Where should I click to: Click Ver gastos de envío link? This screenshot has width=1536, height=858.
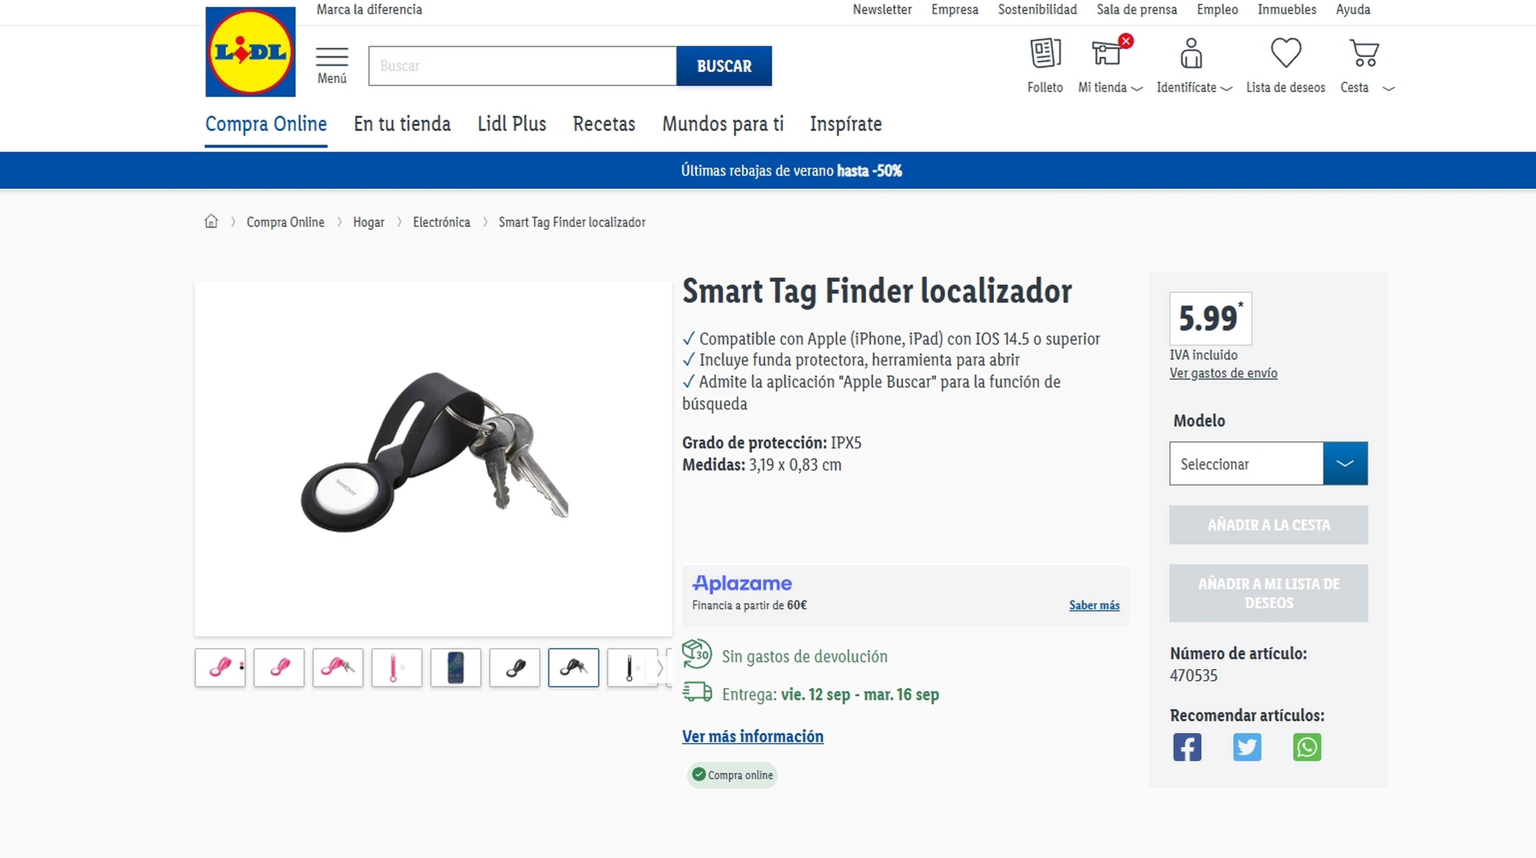(1223, 373)
